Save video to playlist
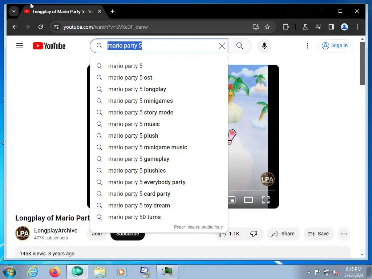This screenshot has height=279, width=372. (x=318, y=234)
